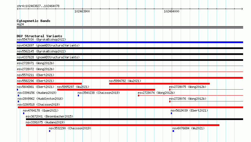The image size is (251, 142).
Task: Click the red bar under nsv3391075
Action: [123, 125]
